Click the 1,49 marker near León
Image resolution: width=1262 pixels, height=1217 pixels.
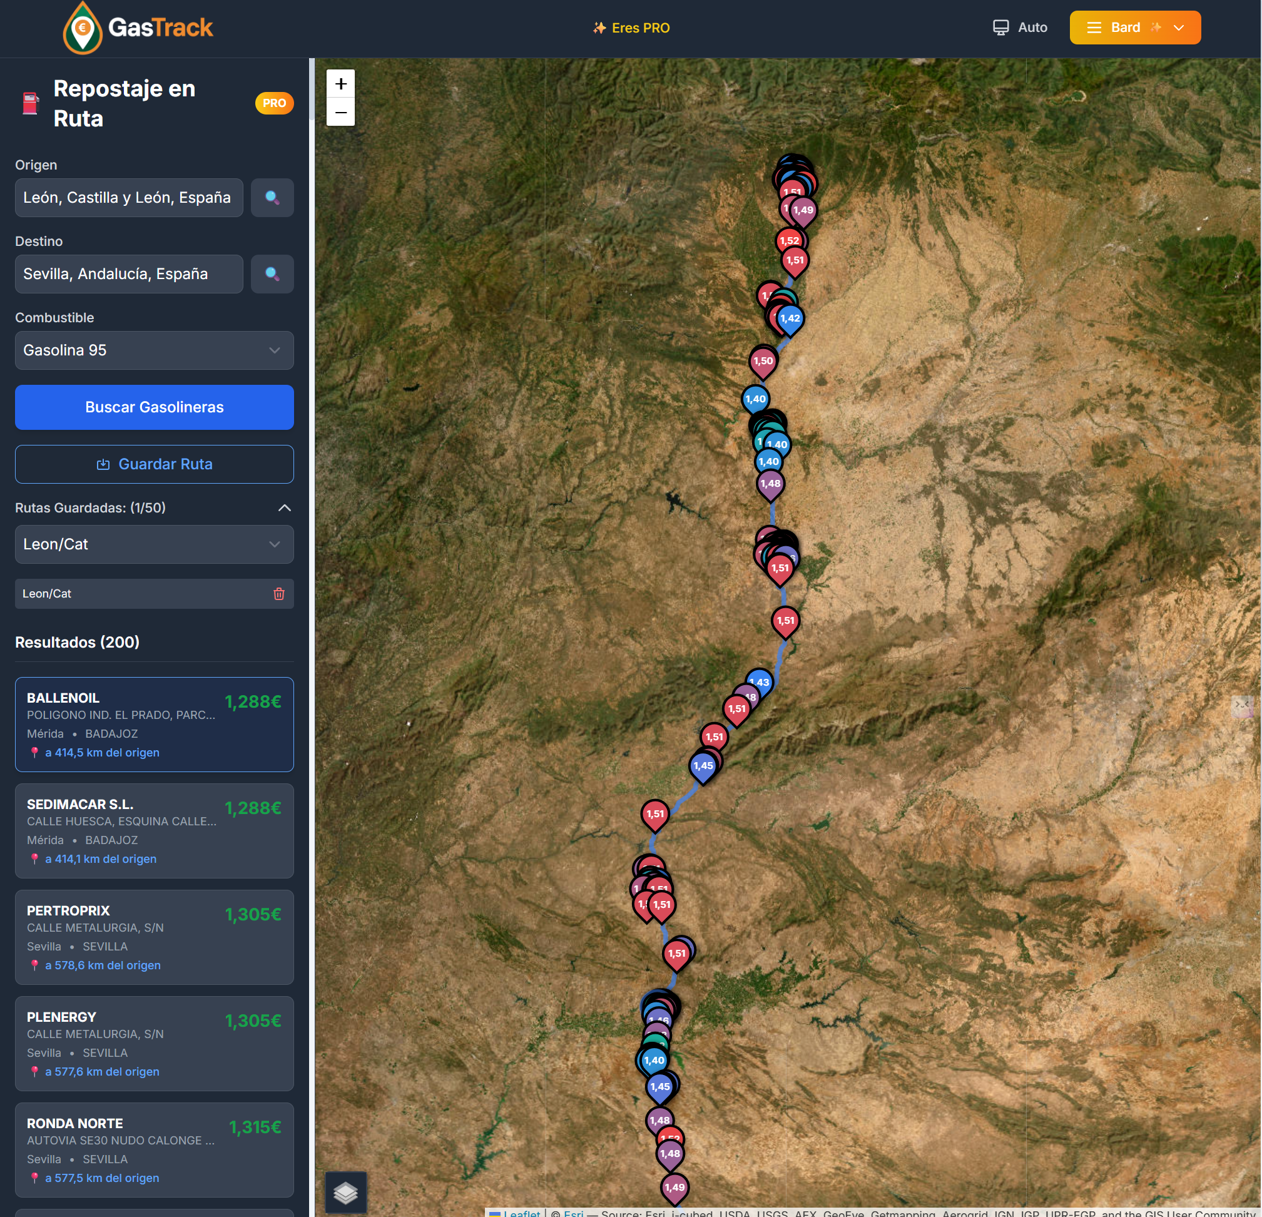(803, 211)
